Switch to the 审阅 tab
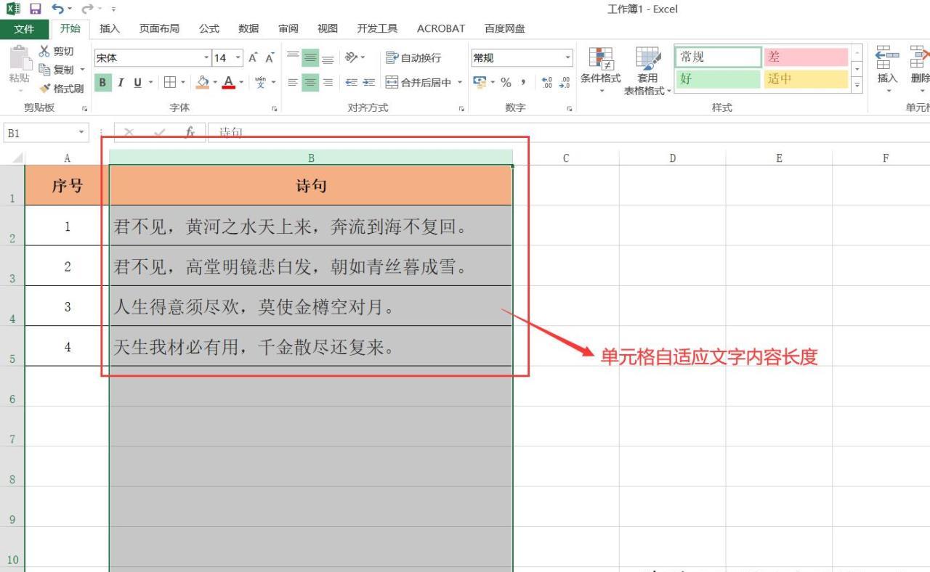 click(288, 28)
